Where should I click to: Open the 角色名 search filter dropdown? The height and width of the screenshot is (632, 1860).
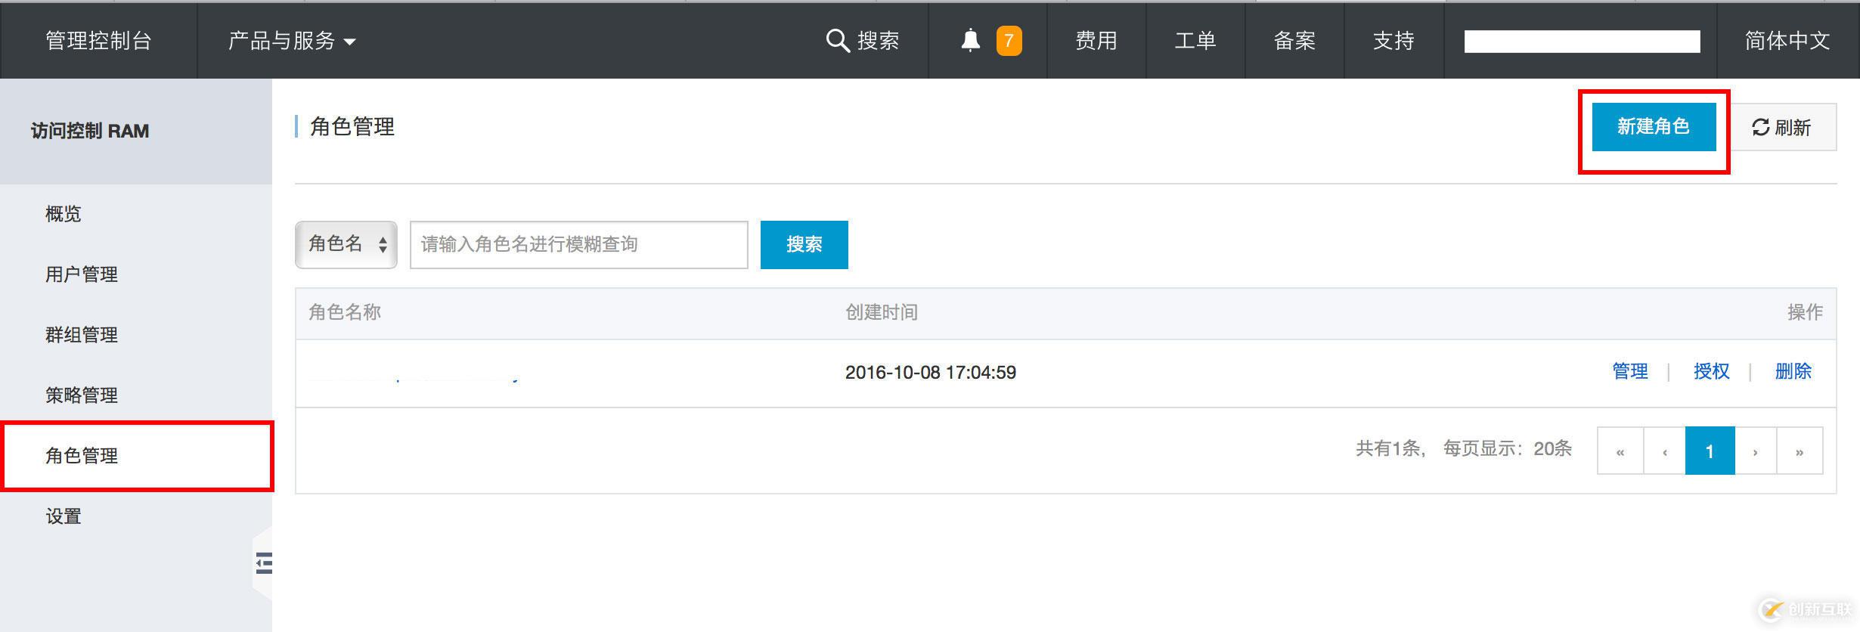346,244
